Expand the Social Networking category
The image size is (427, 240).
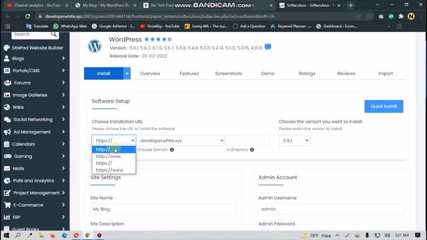(x=63, y=119)
